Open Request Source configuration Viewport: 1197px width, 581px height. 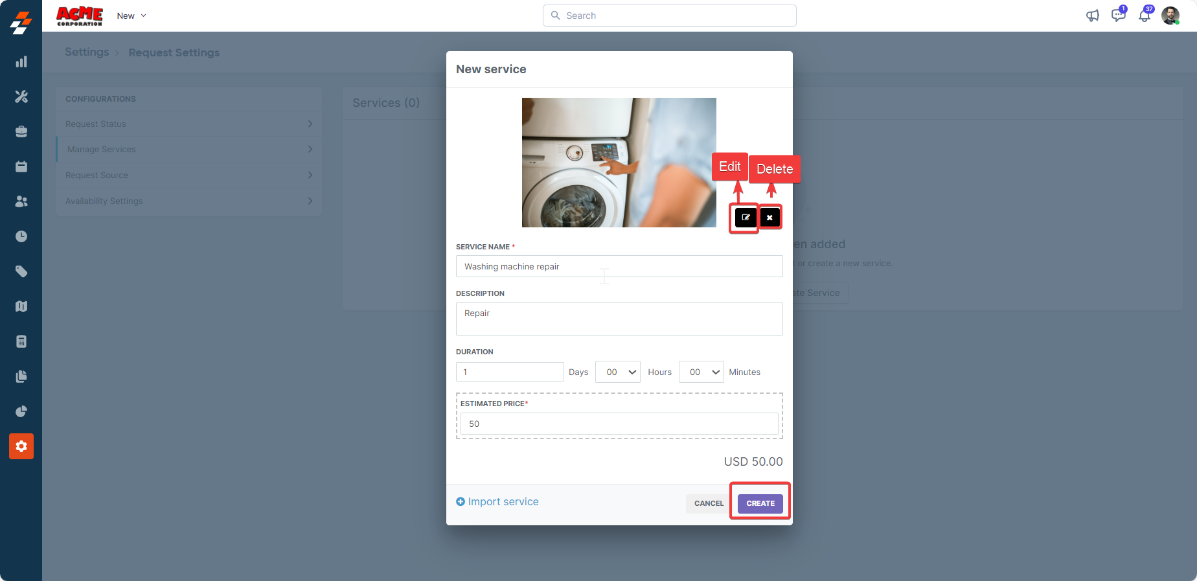click(x=189, y=175)
